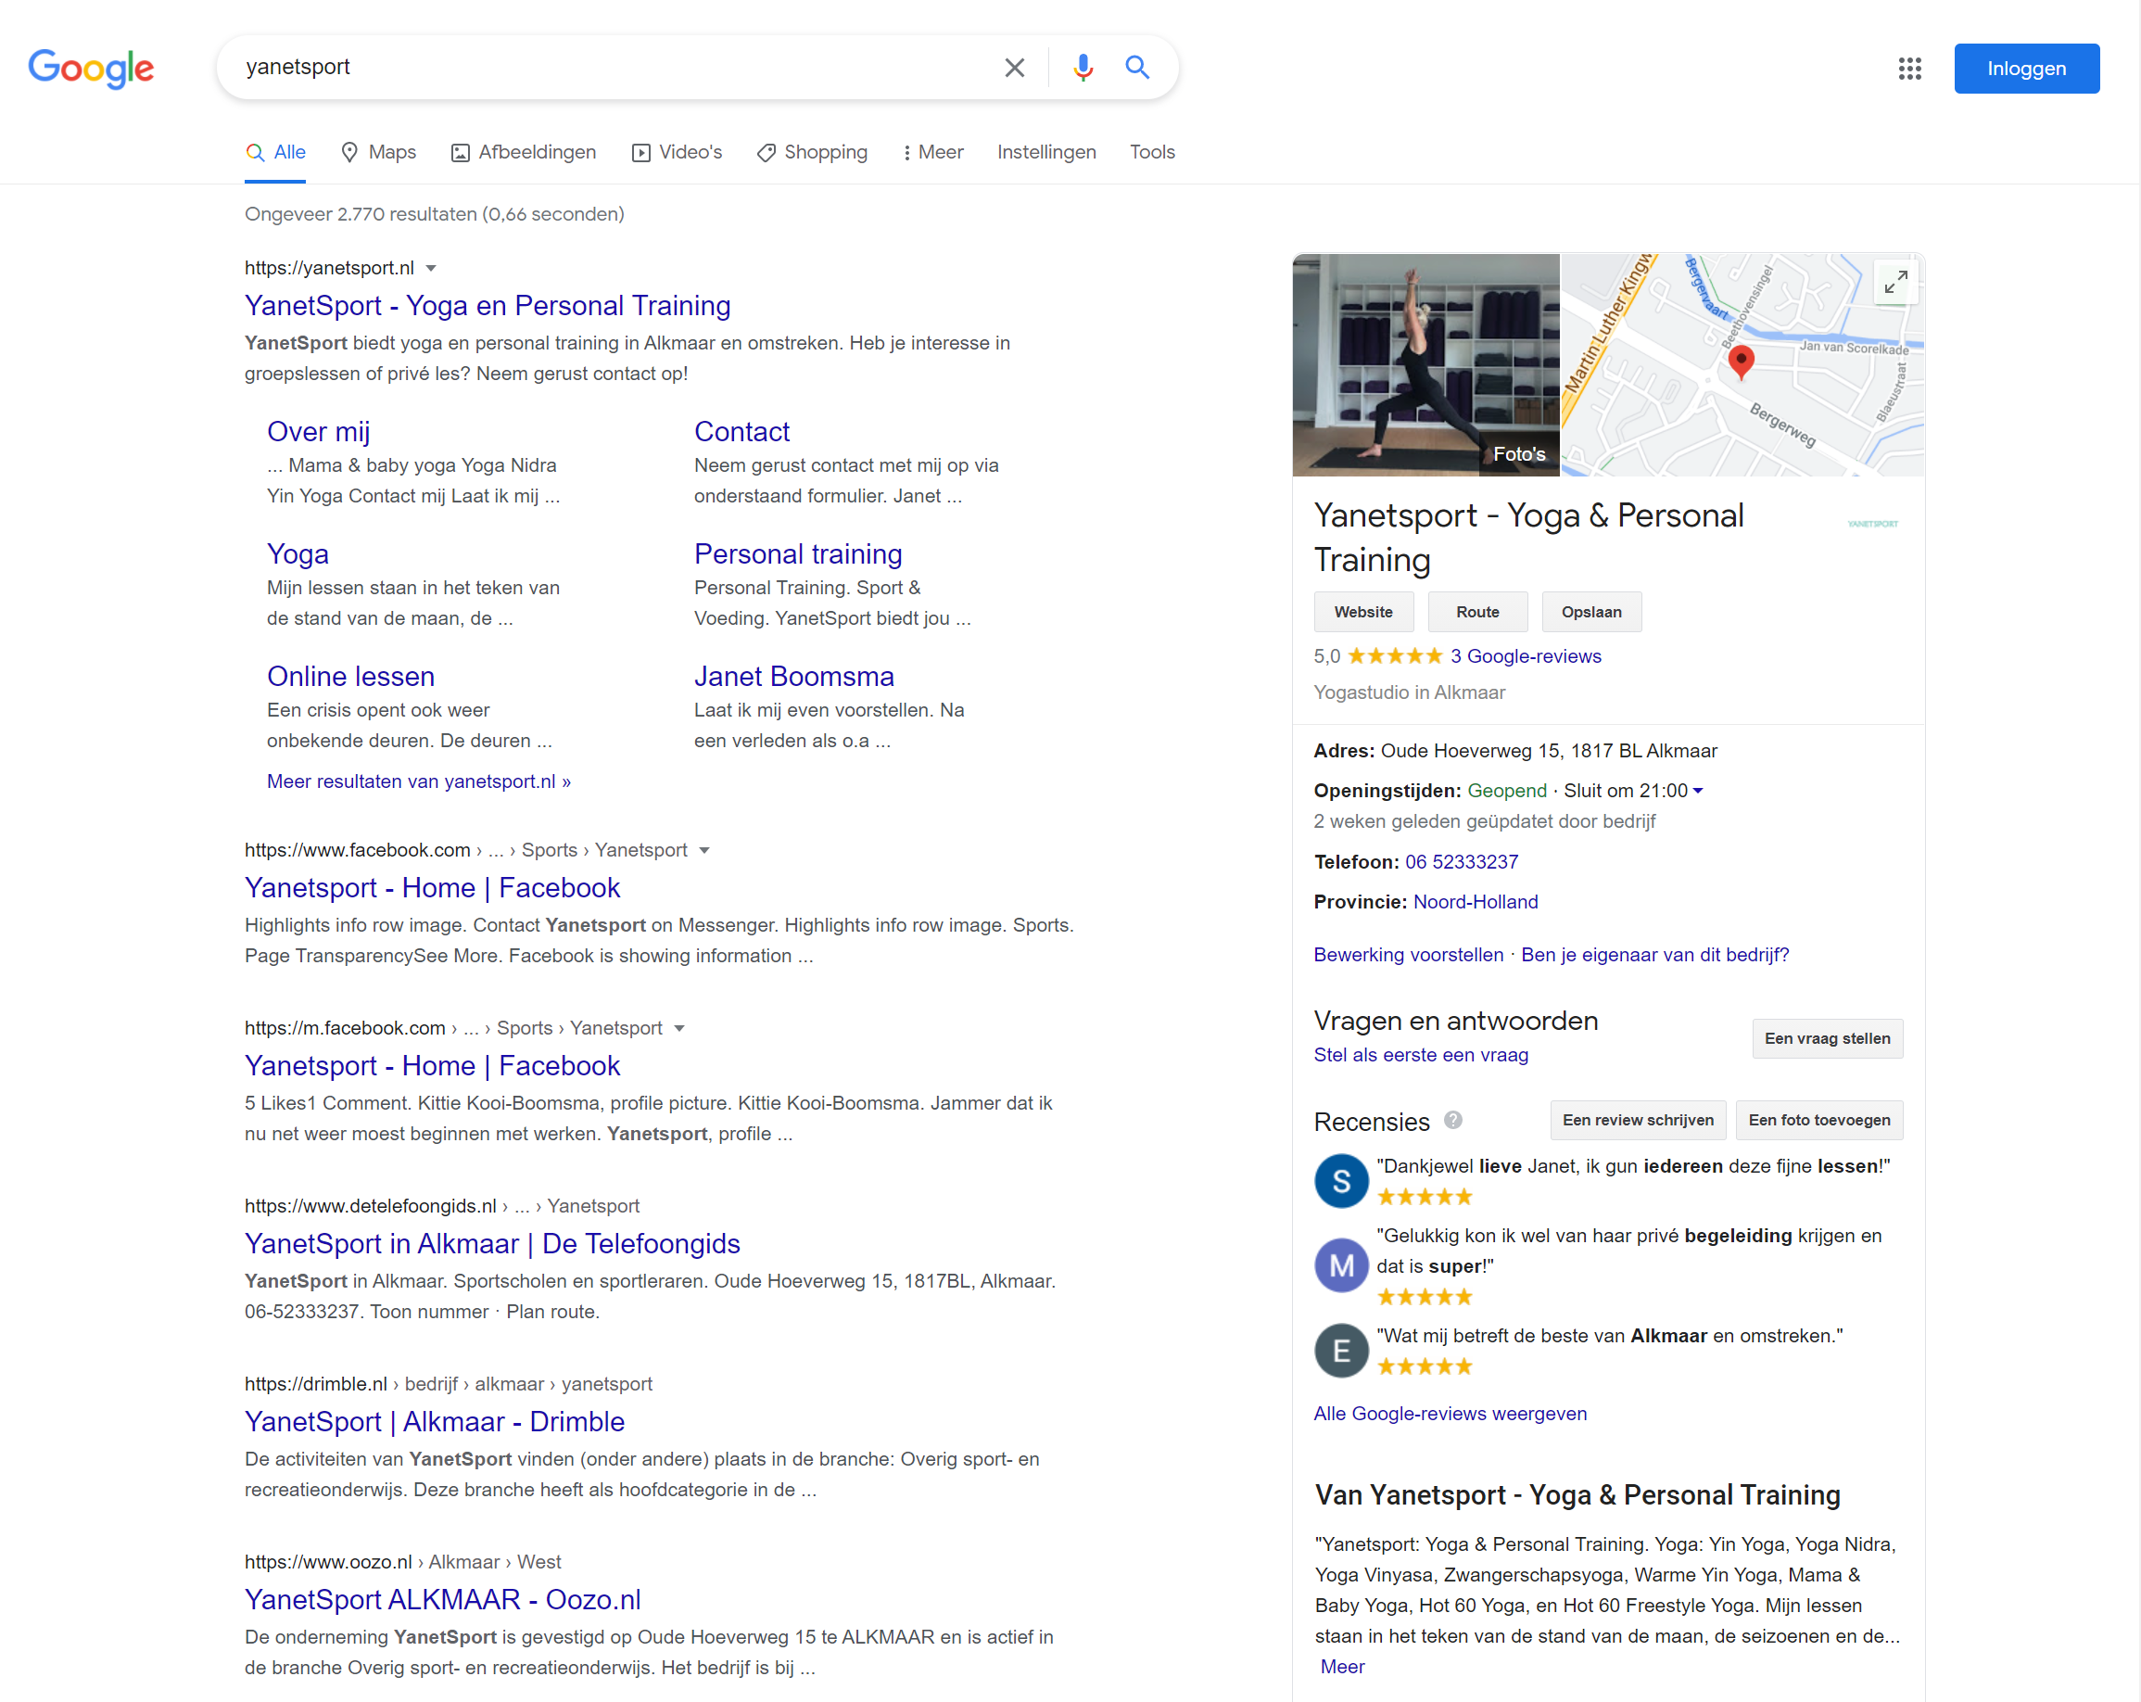Click the Google logo

coord(91,69)
